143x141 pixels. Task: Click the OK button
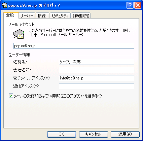(x=62, y=134)
